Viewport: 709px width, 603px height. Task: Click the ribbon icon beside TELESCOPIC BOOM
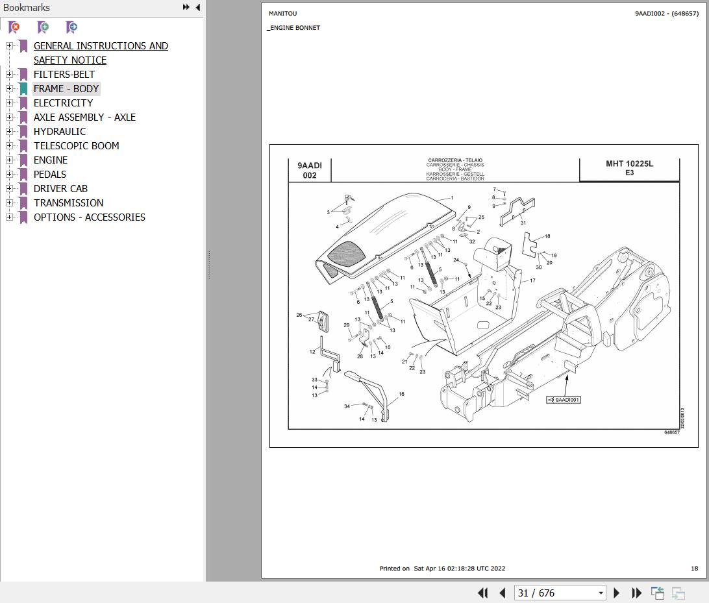(x=23, y=145)
